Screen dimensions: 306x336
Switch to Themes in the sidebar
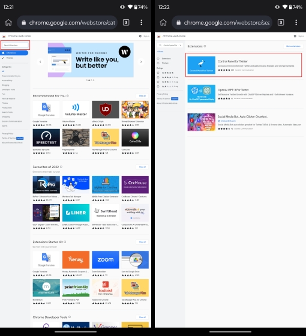pos(10,58)
